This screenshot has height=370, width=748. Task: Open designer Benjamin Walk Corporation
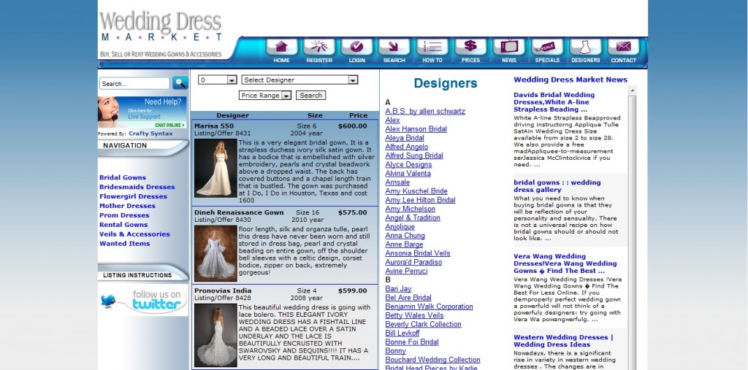pos(430,307)
